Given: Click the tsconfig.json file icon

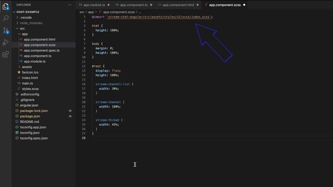Looking at the screenshot, I should pyautogui.click(x=17, y=133).
